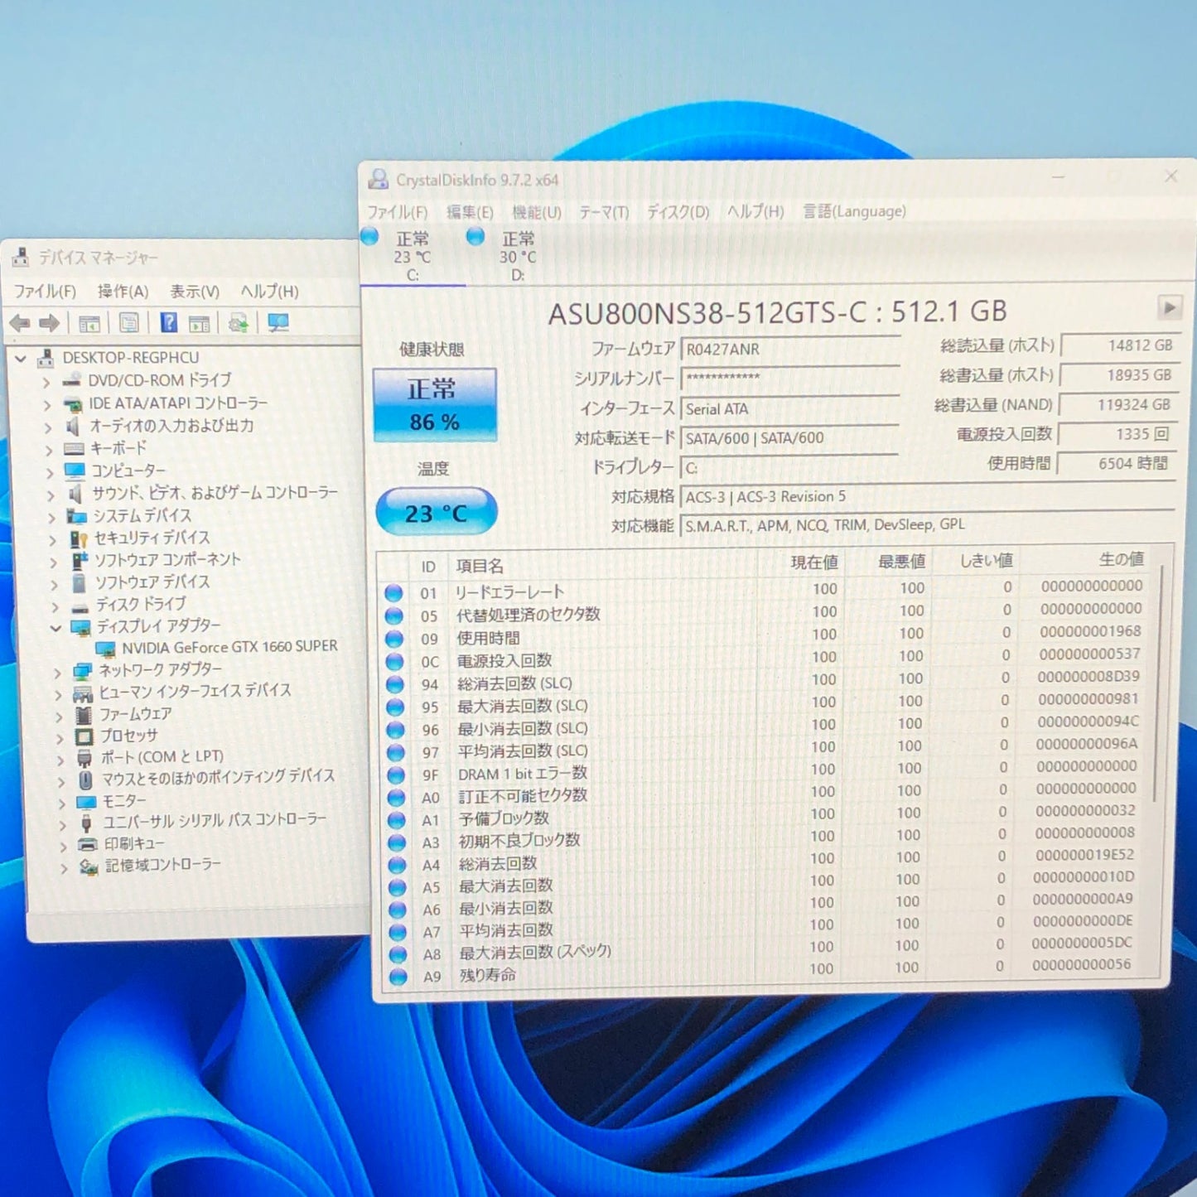The width and height of the screenshot is (1197, 1197).
Task: Click the Scan for hardware changes monitor icon
Action: (x=278, y=322)
